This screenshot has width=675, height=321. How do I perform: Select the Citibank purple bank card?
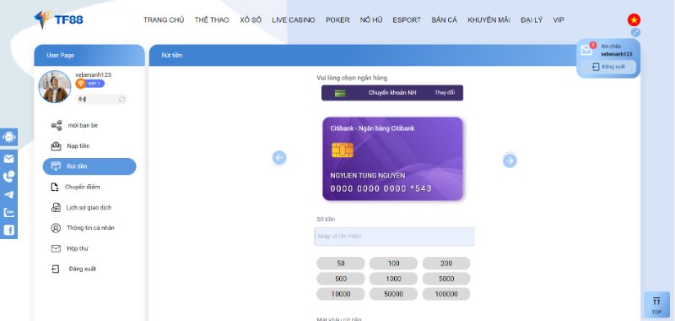click(392, 159)
